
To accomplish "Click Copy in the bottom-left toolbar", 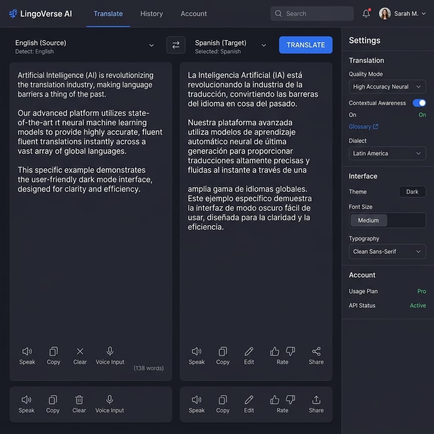I will [x=53, y=404].
